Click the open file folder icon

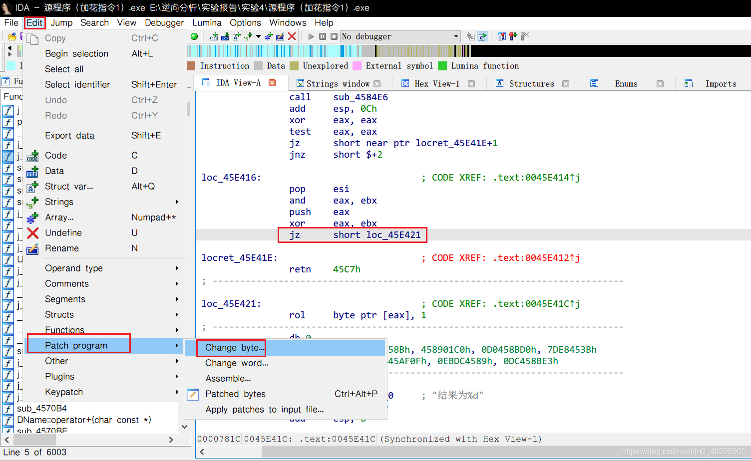click(x=12, y=36)
